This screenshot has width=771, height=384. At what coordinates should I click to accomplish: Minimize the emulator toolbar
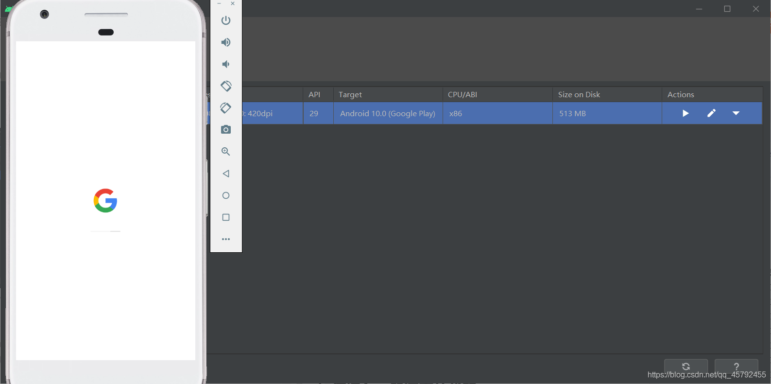(219, 3)
